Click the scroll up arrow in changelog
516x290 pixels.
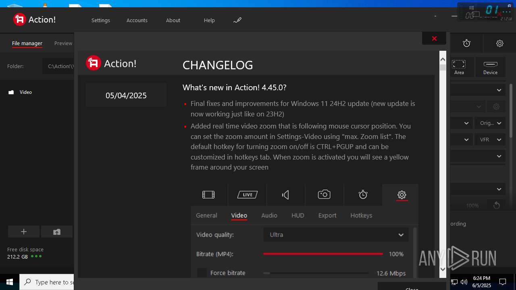[x=443, y=59]
